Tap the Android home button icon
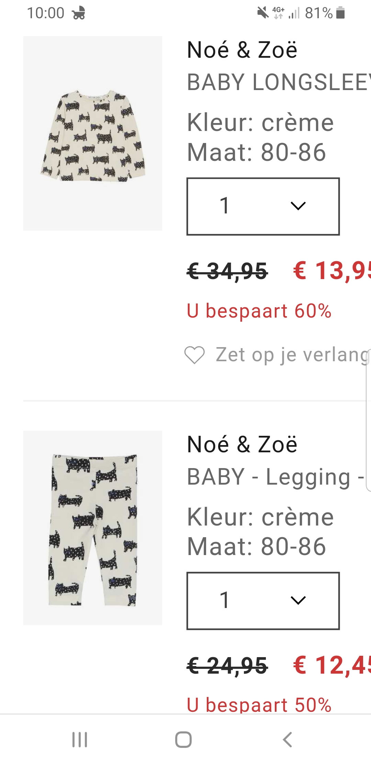Image resolution: width=371 pixels, height=763 pixels. click(x=183, y=740)
